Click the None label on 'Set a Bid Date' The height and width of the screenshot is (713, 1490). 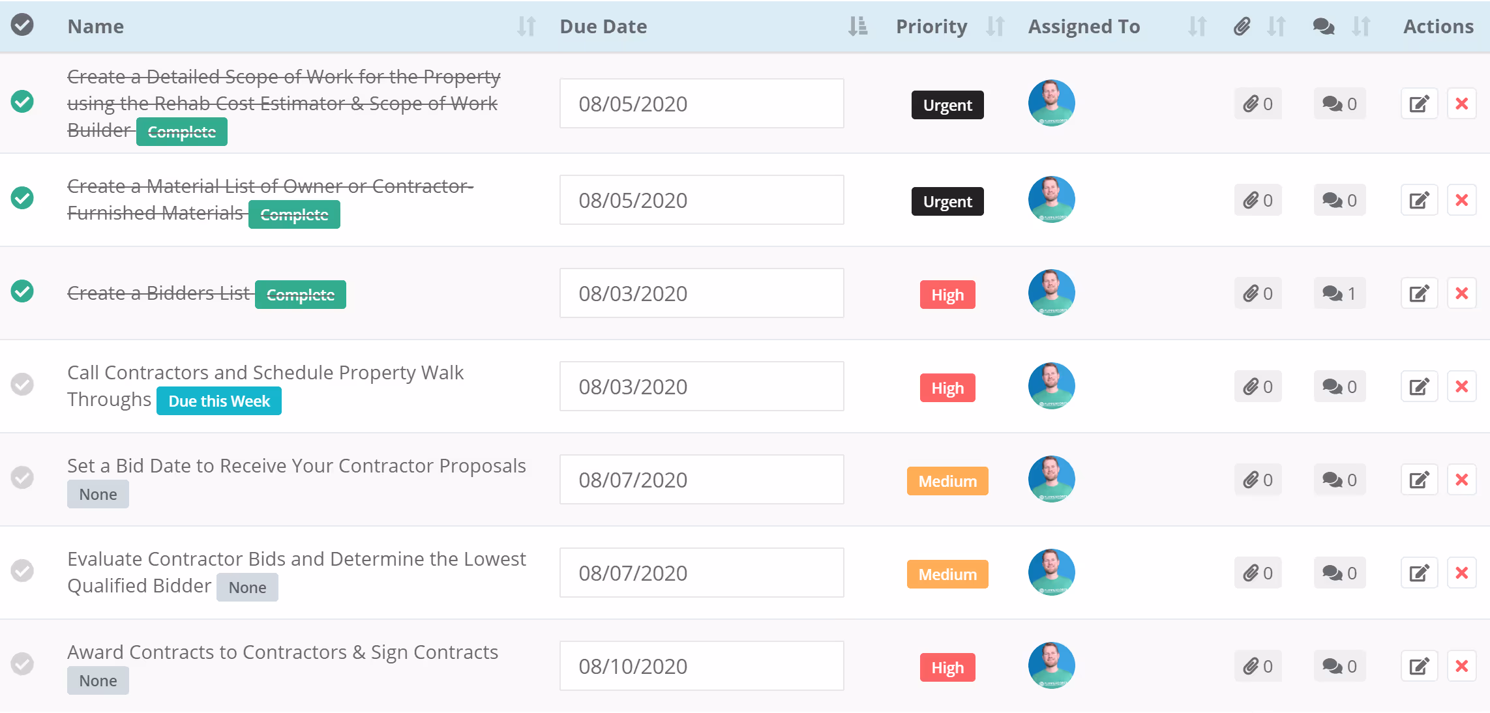pyautogui.click(x=98, y=494)
